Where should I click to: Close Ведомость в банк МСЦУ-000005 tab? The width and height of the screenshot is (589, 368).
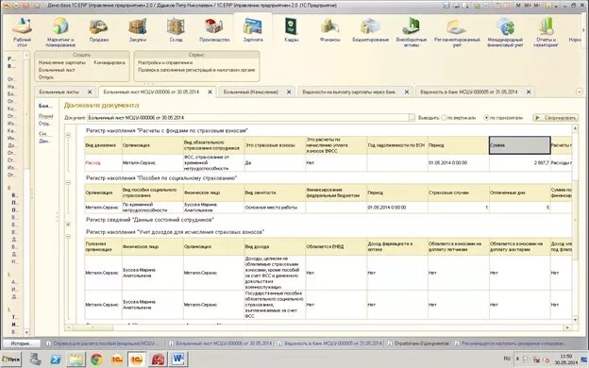[529, 92]
